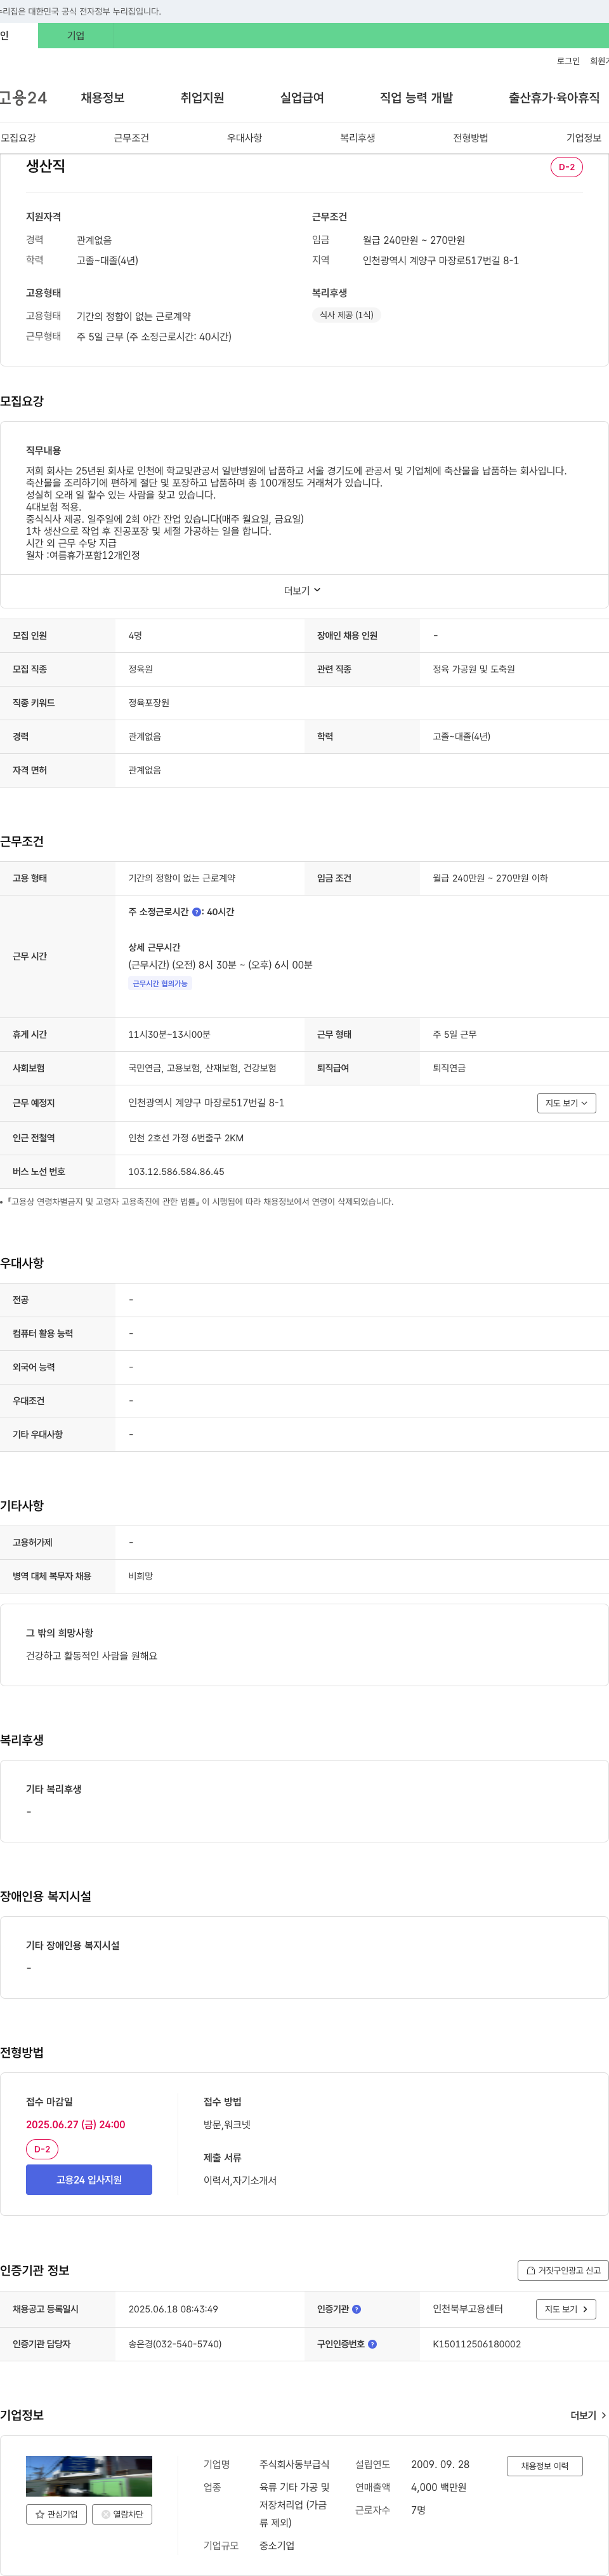This screenshot has height=2576, width=609.
Task: Jump to the 모집요강 section tab
Action: click(18, 138)
